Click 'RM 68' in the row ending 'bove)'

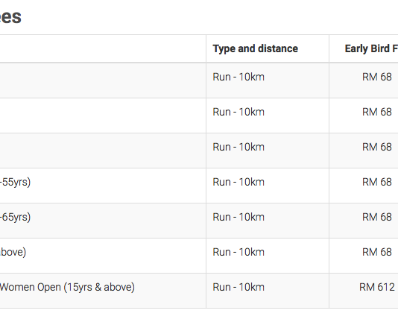[x=376, y=252]
